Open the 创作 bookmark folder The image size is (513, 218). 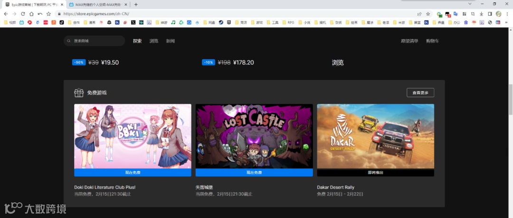click(x=74, y=23)
